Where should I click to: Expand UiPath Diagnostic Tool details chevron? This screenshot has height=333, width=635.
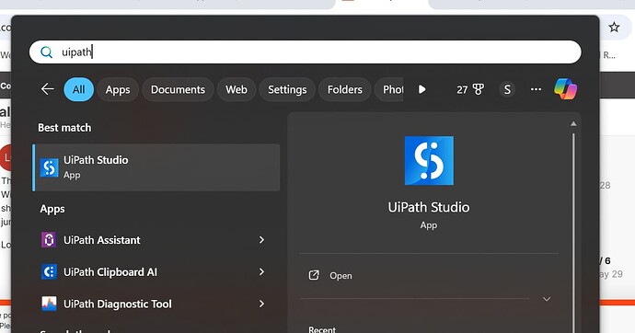pos(261,304)
